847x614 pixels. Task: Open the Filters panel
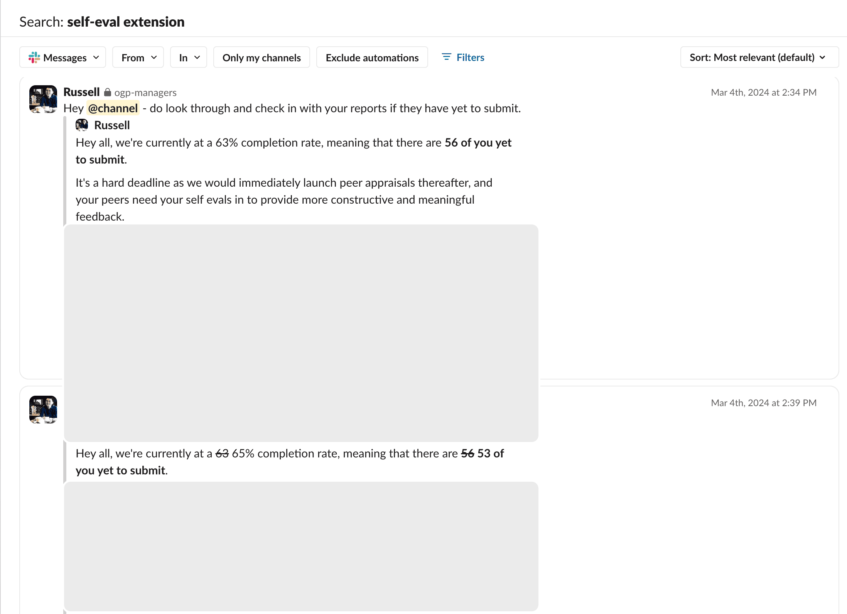click(470, 57)
